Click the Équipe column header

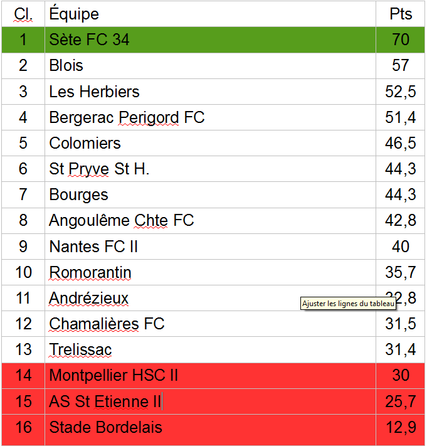pos(74,14)
